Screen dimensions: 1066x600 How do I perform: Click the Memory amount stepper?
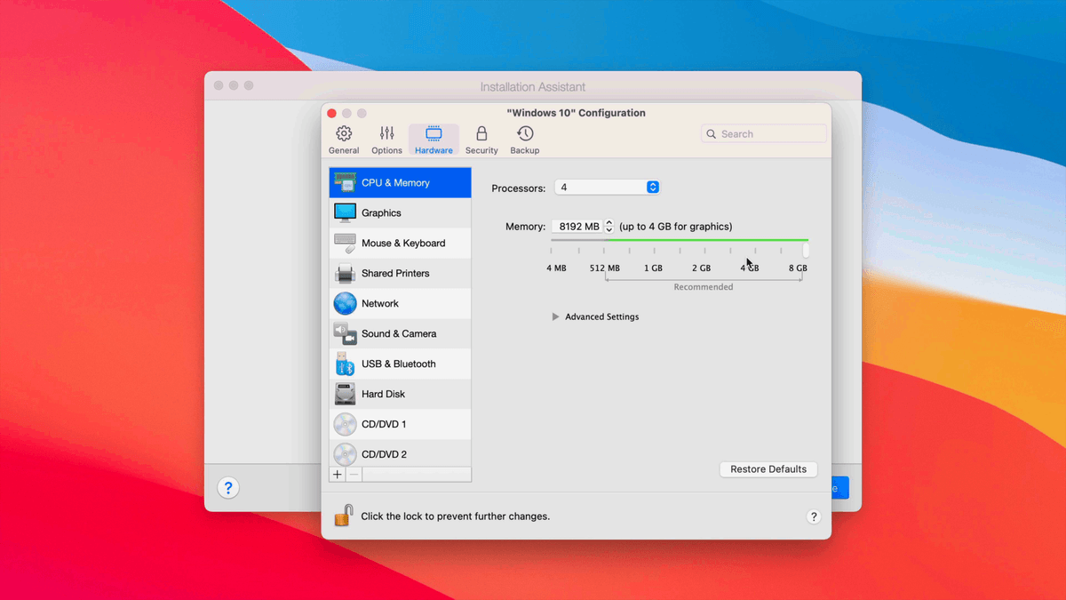pyautogui.click(x=609, y=226)
